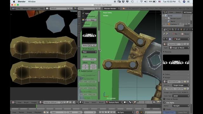Image resolution: width=203 pixels, height=114 pixels.
Task: Open the viewport shading selector icon
Action: (126, 102)
